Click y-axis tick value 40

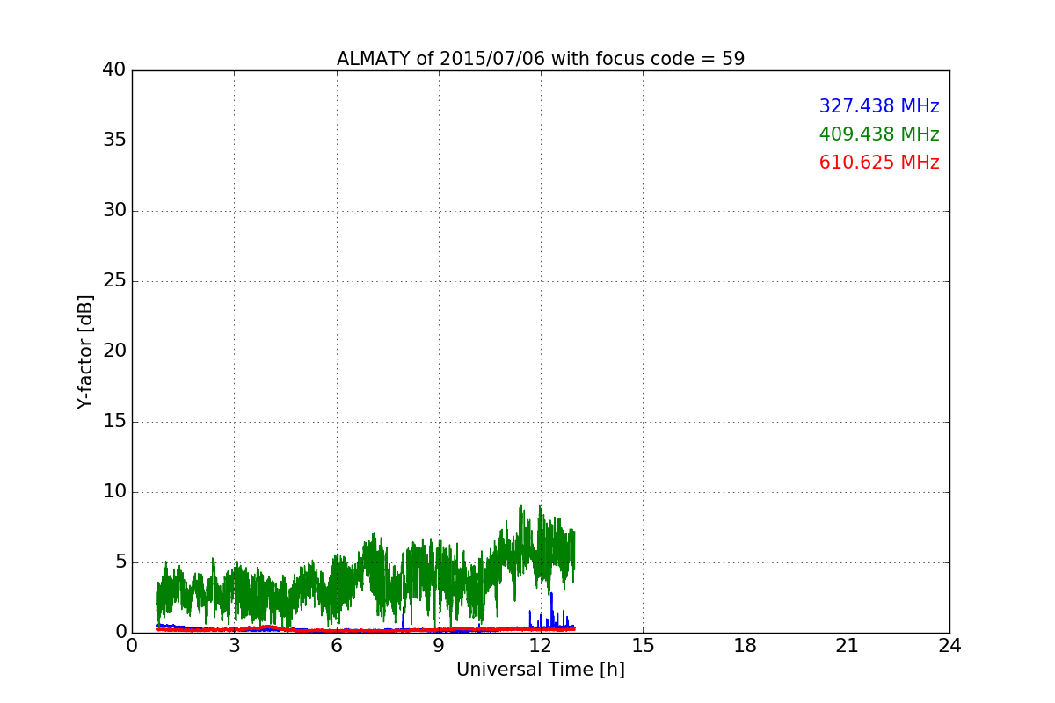pos(114,70)
